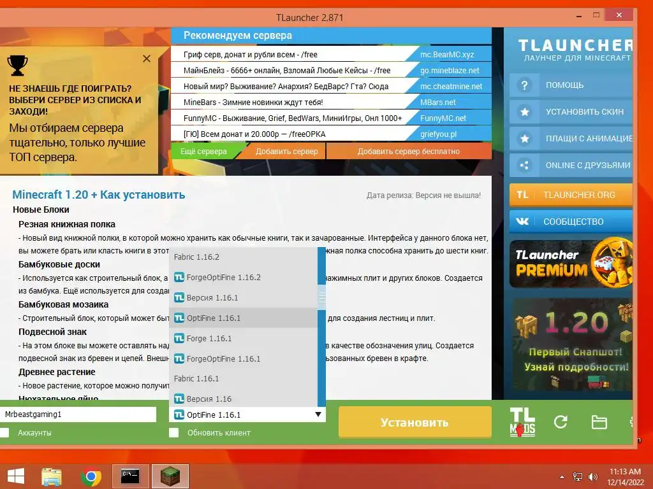Open the TL Mods icon
The image size is (653, 489).
522,422
